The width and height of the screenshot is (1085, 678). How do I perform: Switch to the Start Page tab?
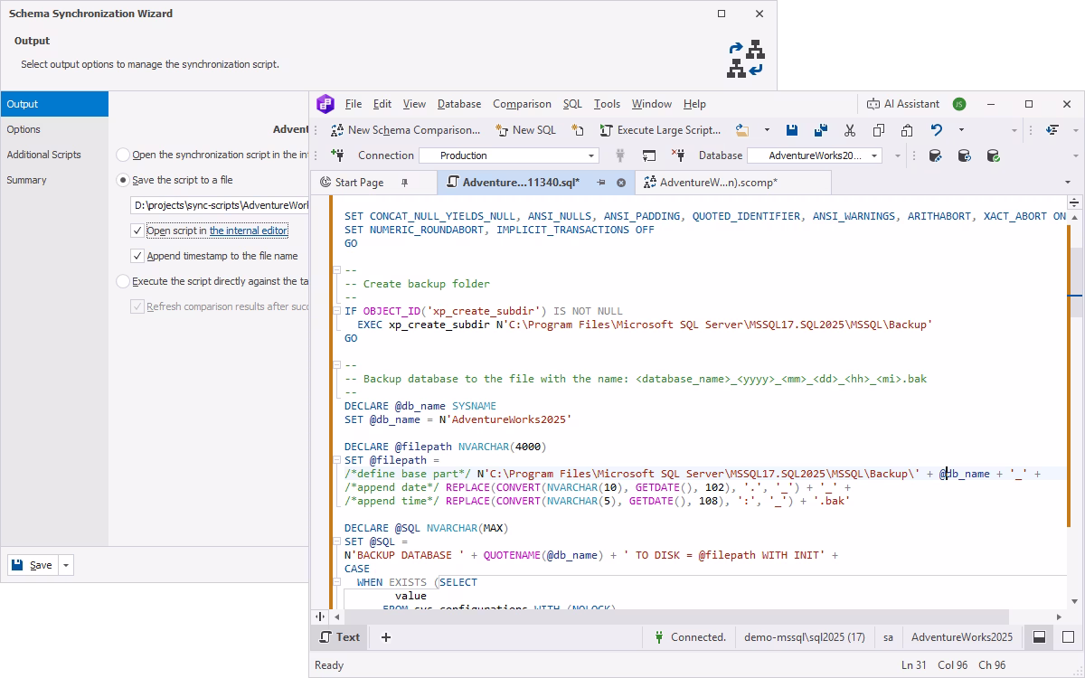pos(359,183)
